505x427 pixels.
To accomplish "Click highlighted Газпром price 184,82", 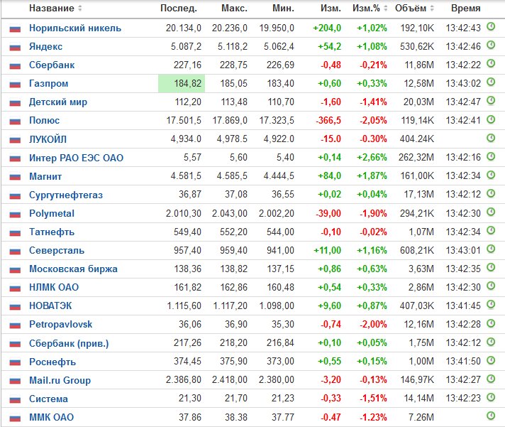I will (182, 84).
